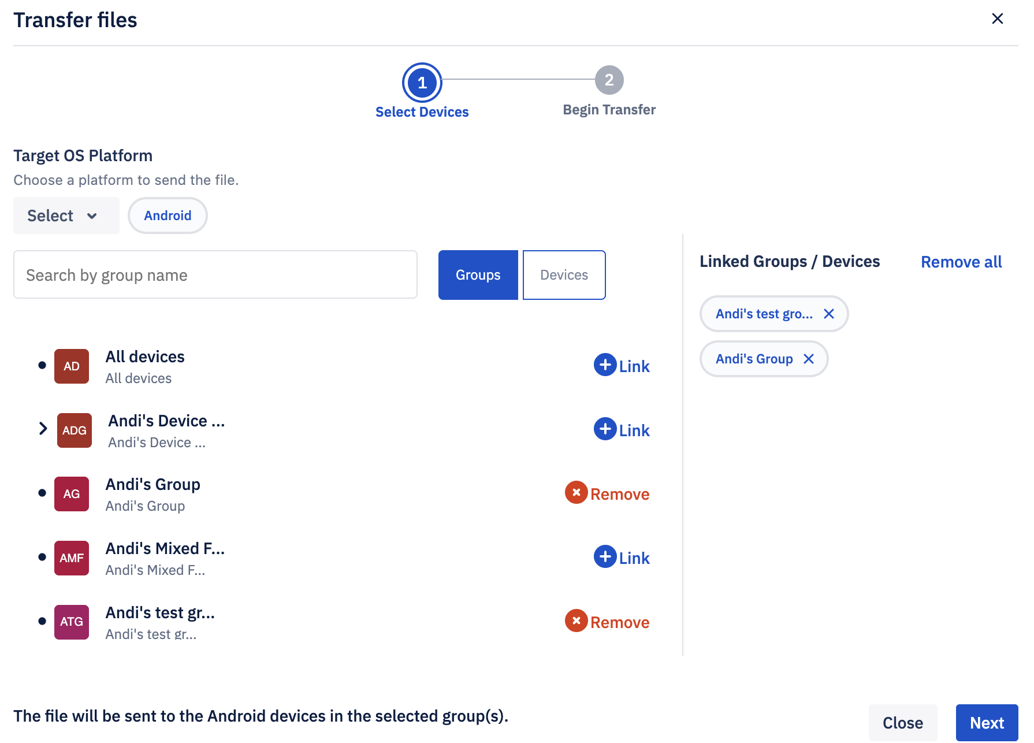Screen dimensions: 1034x743
Task: Click the red remove icon for Andi's test gr...
Action: point(576,621)
